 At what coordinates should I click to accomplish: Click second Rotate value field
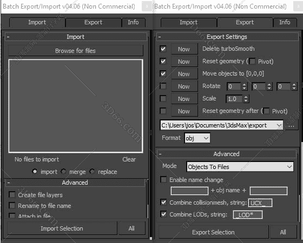tap(259, 86)
